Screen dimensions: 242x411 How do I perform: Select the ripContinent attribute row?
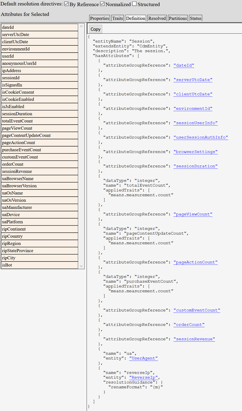click(40, 229)
